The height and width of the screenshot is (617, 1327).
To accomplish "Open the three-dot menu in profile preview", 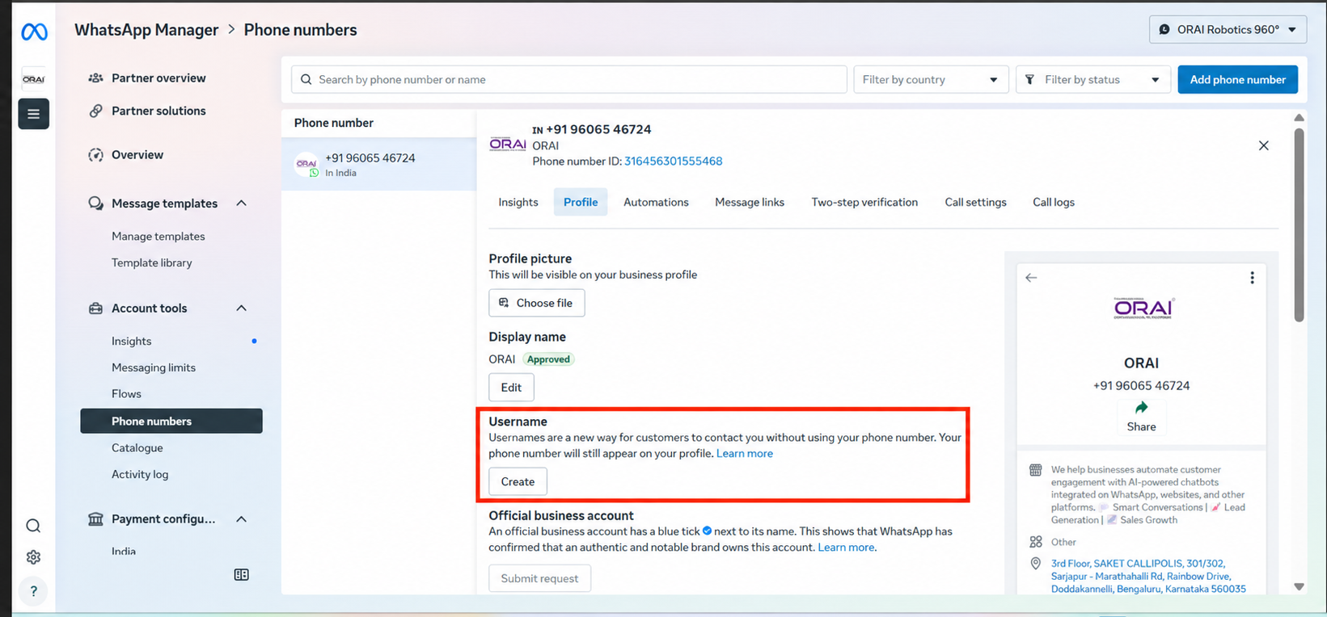I will click(1252, 278).
